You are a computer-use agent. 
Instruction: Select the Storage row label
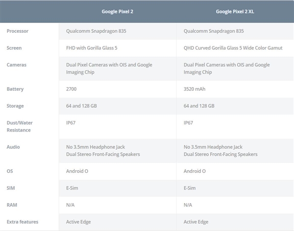(16, 106)
